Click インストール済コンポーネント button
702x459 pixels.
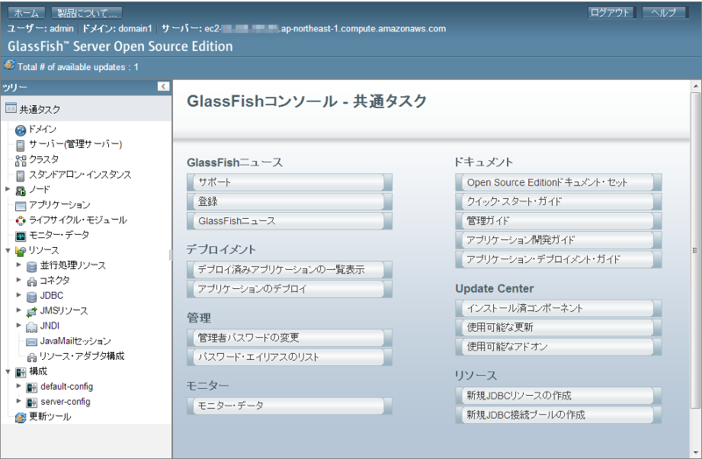tap(558, 308)
